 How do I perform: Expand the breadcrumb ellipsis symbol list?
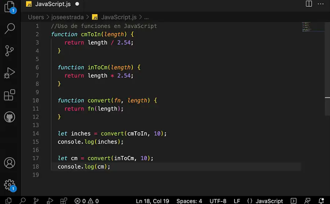pyautogui.click(x=147, y=18)
